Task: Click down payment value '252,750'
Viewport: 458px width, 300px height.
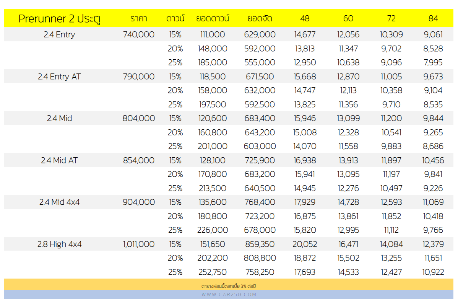Action: point(213,272)
